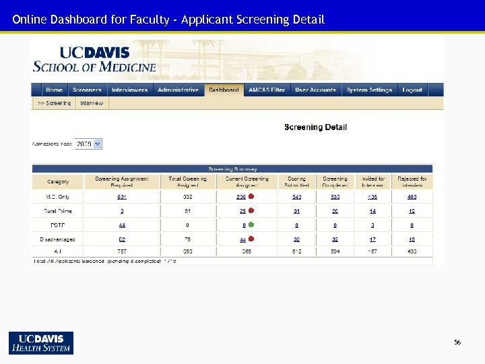This screenshot has width=485, height=364.
Task: Open Rural Prime Screening Completed link
Action: pos(335,211)
